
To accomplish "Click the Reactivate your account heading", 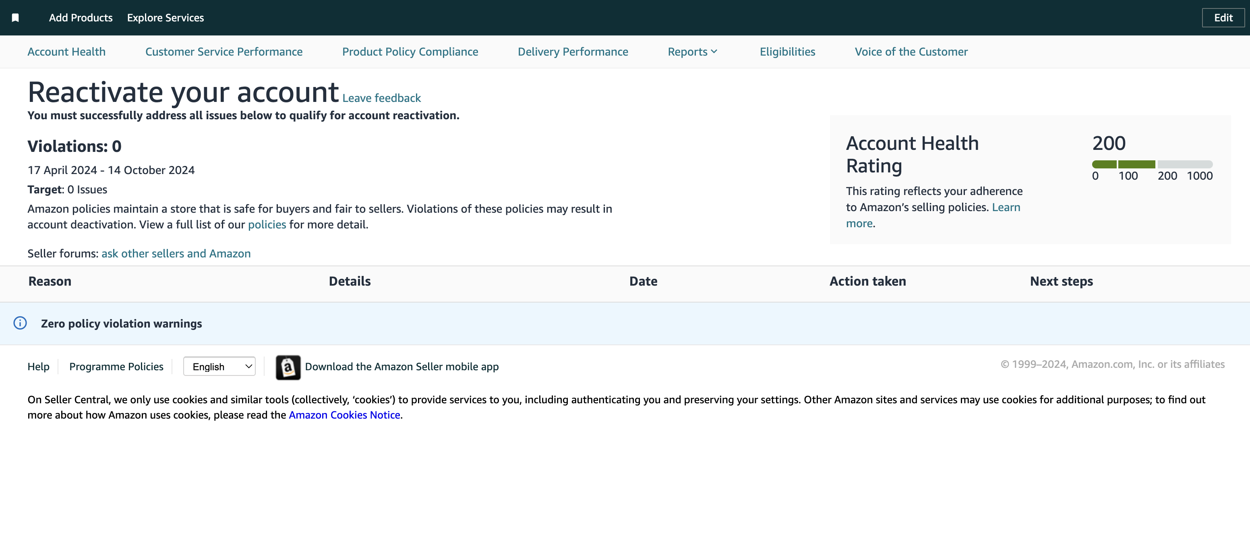I will click(183, 92).
